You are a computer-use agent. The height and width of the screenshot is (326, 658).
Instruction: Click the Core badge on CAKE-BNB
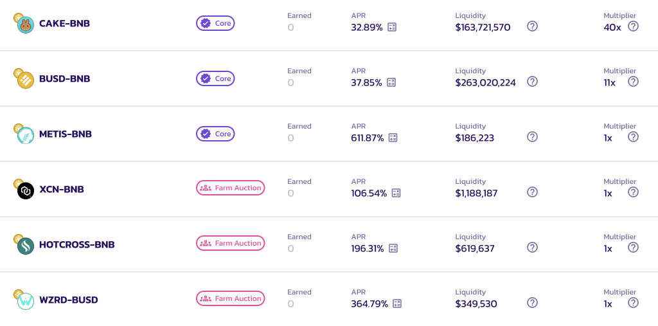point(215,23)
